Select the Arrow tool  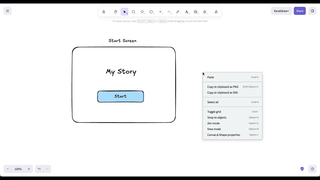pos(160,12)
